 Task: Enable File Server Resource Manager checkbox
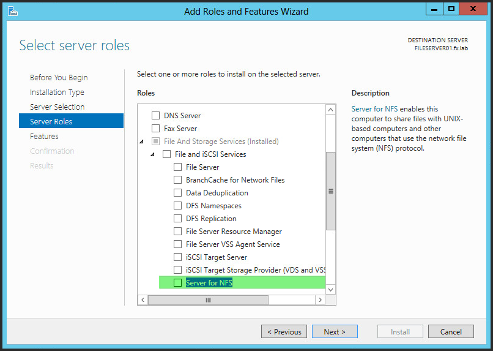tap(177, 232)
